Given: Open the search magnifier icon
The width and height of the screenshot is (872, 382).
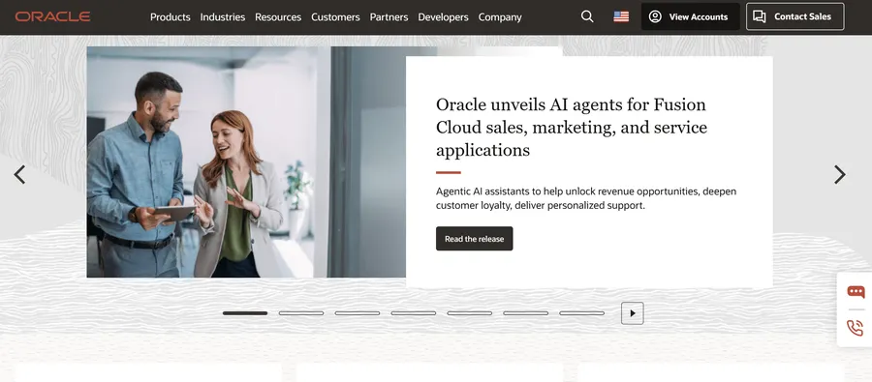Looking at the screenshot, I should [587, 16].
